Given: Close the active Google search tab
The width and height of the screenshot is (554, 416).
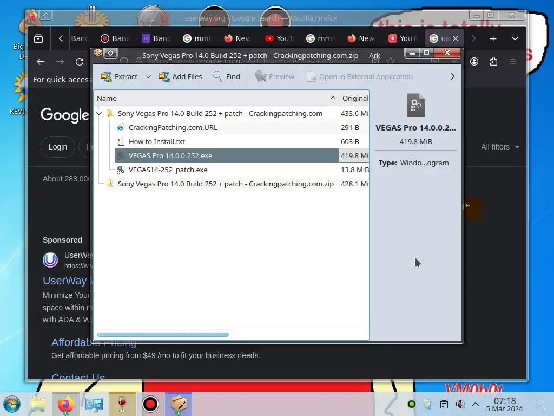Looking at the screenshot, I should click(x=456, y=38).
